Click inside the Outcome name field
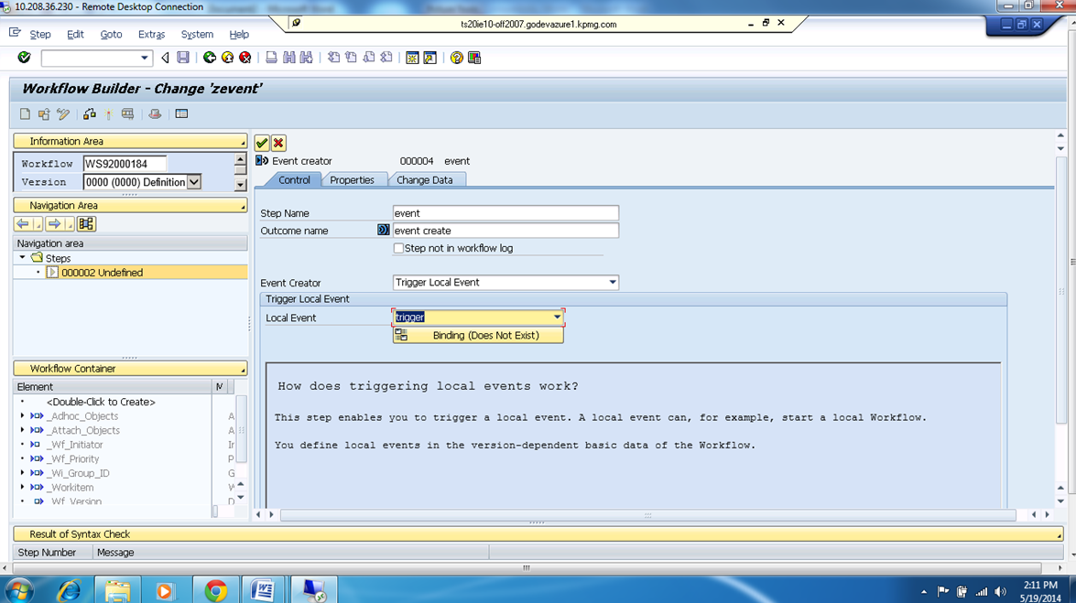This screenshot has height=603, width=1076. click(504, 230)
